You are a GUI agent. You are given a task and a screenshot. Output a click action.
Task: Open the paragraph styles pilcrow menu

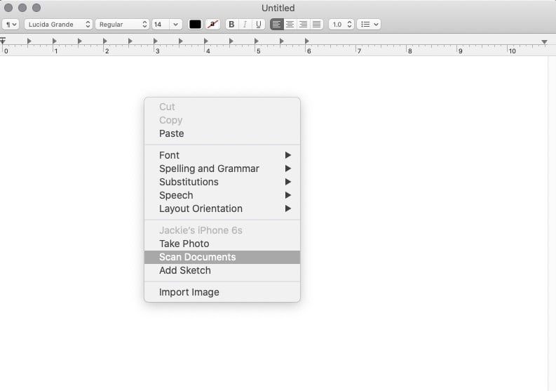[10, 24]
